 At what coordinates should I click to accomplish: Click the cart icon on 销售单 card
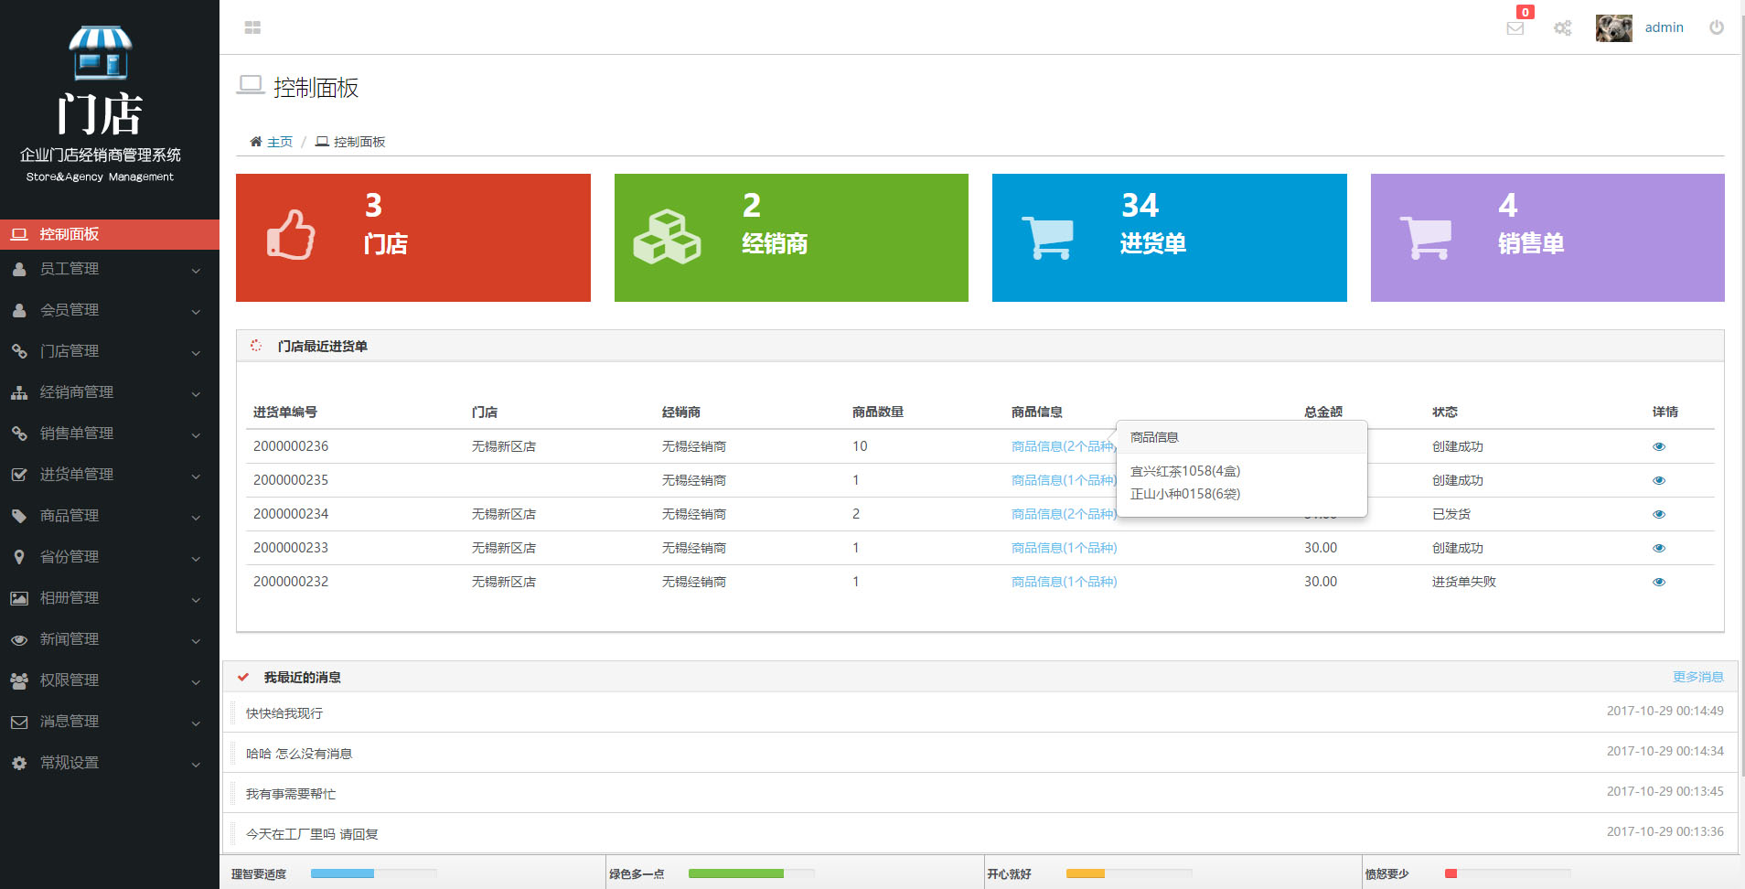(x=1425, y=238)
